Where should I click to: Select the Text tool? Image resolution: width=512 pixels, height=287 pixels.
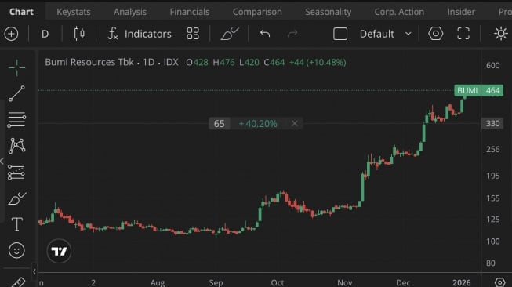coord(16,224)
